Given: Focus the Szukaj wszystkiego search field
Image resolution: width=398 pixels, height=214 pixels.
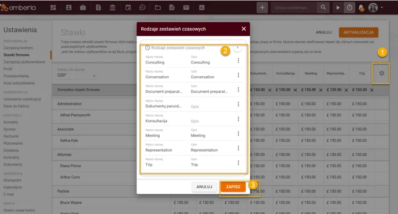Looking at the screenshot, I should [294, 7].
